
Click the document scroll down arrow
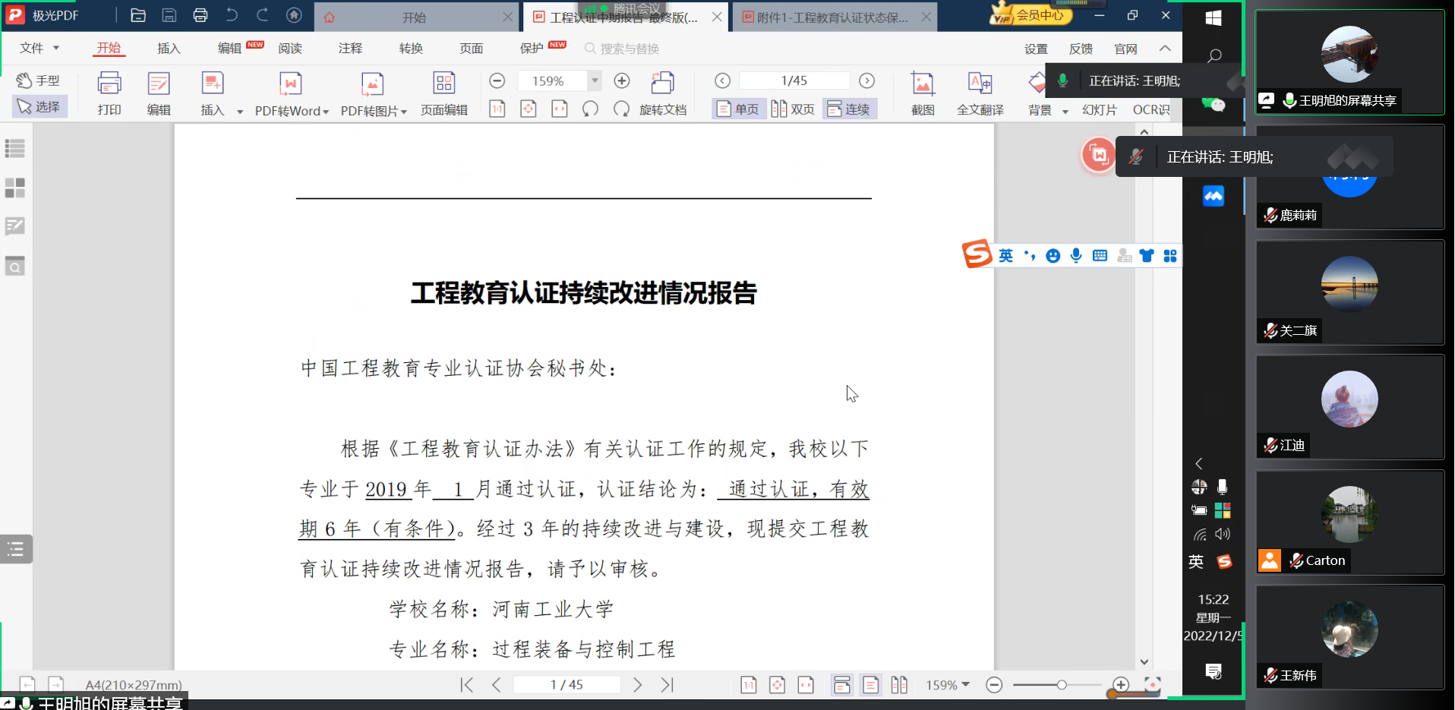click(1144, 662)
